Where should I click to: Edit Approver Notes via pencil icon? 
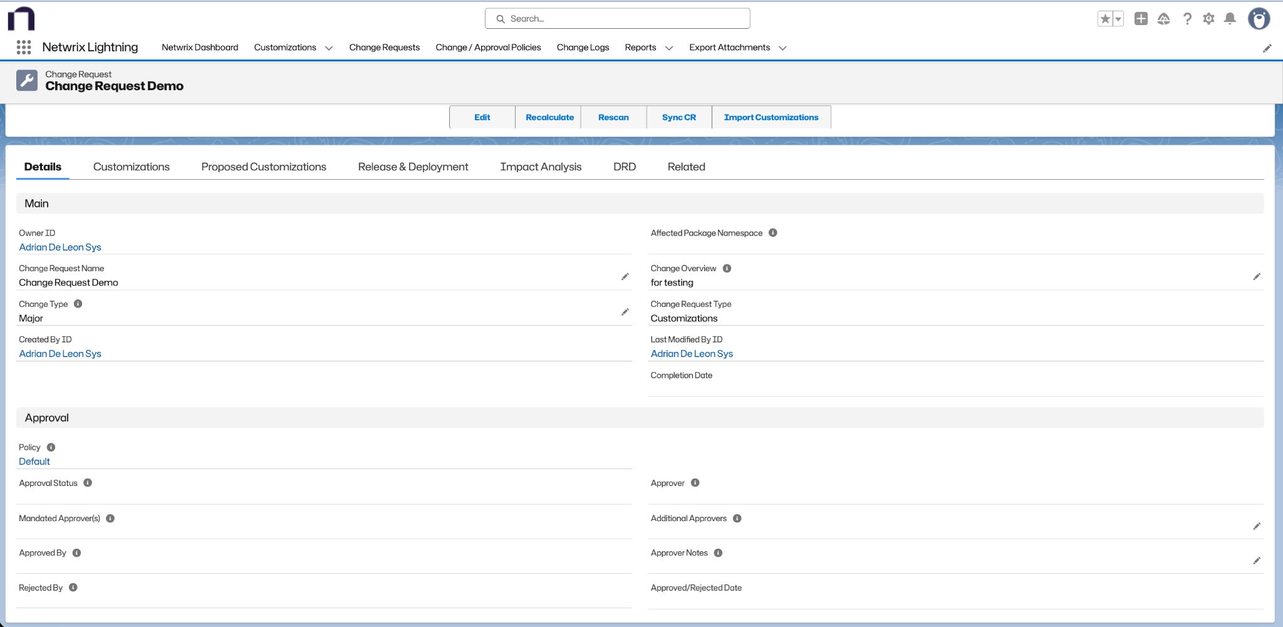(x=1256, y=561)
